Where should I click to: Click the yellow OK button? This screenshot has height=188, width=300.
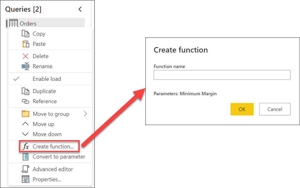click(x=242, y=109)
